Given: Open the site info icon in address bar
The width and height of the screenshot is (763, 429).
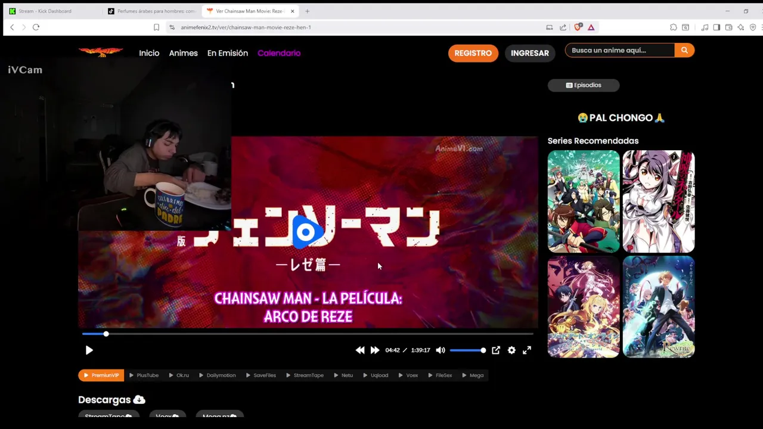Looking at the screenshot, I should point(172,27).
